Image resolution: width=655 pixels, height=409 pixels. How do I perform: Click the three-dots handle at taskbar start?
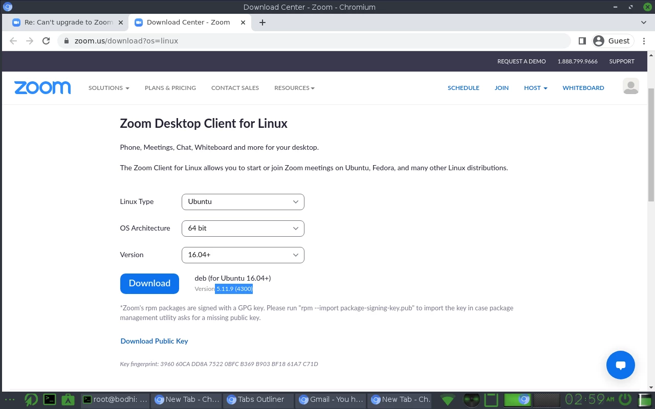coord(10,399)
